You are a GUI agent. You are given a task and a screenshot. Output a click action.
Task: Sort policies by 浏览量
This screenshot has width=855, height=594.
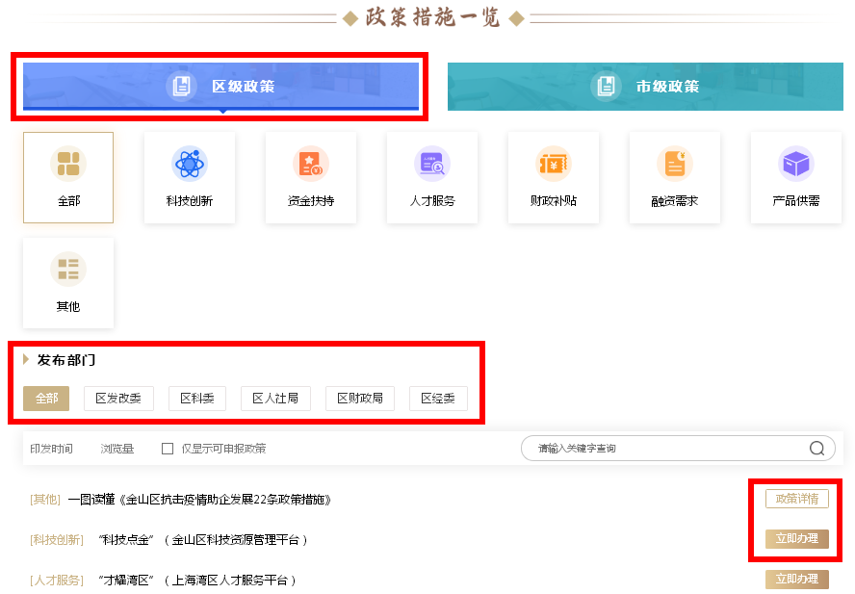pyautogui.click(x=117, y=449)
